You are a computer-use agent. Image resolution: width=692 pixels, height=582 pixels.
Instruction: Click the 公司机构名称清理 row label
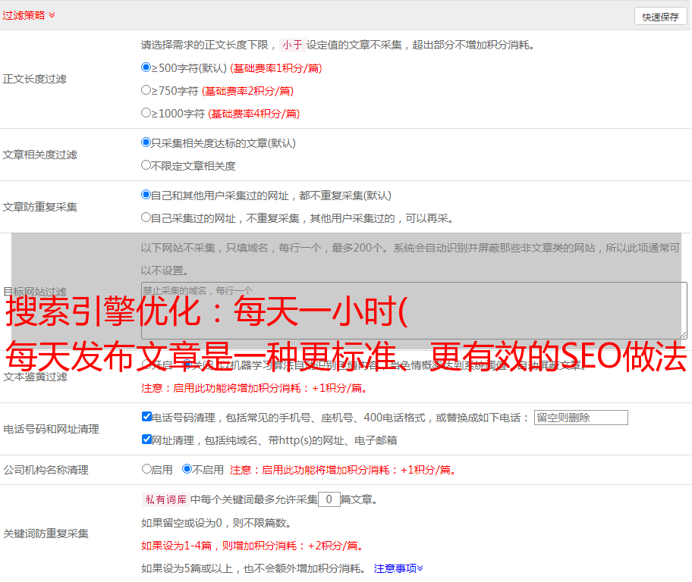(46, 470)
